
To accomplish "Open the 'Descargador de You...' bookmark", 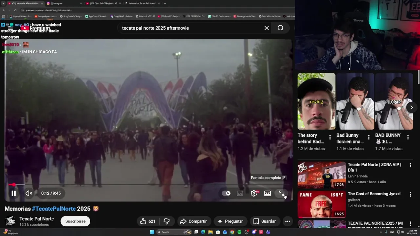I will tap(245, 16).
